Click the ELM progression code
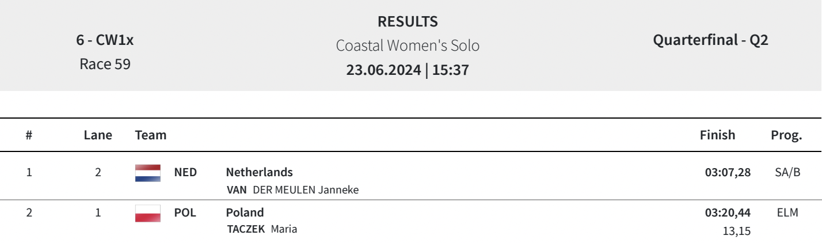This screenshot has width=822, height=243. coord(787,212)
